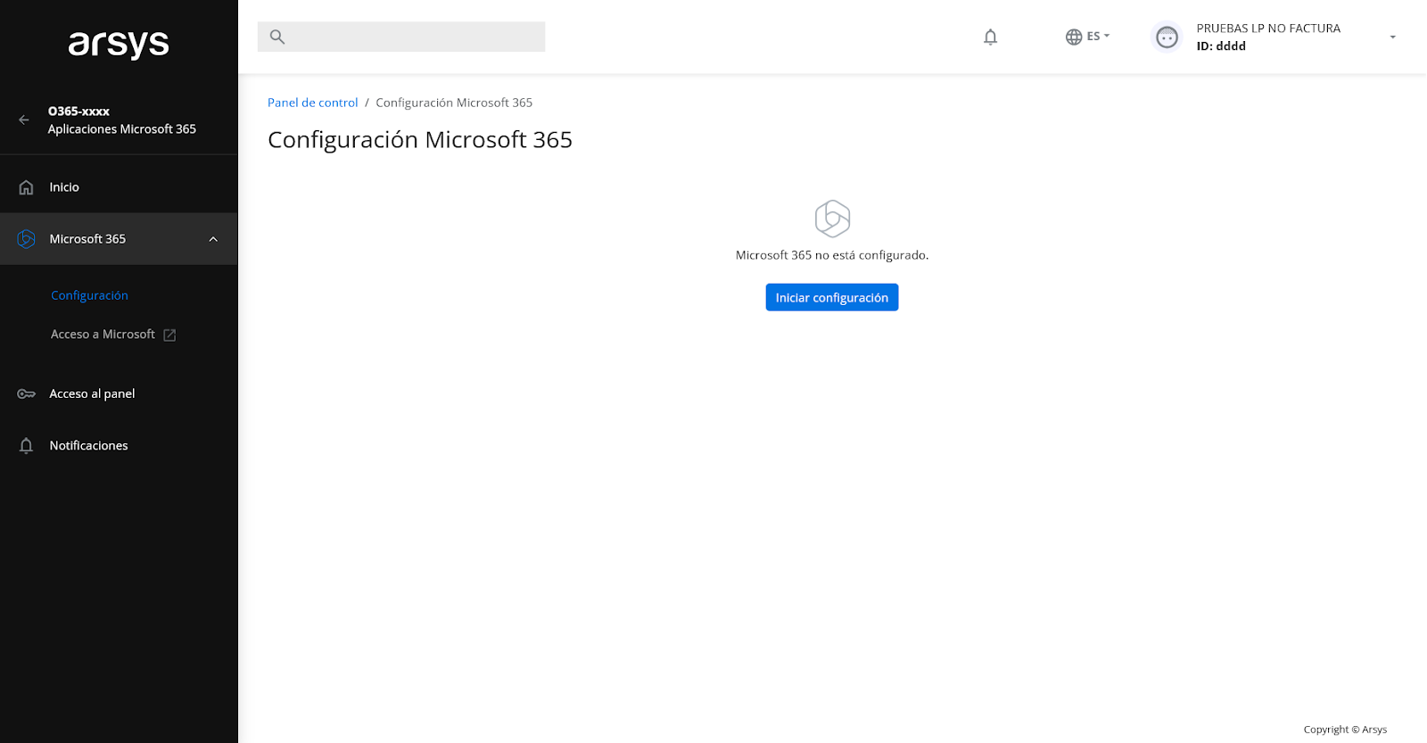Image resolution: width=1427 pixels, height=743 pixels.
Task: Click the Microsoft 365 logo above message
Action: pyautogui.click(x=832, y=219)
